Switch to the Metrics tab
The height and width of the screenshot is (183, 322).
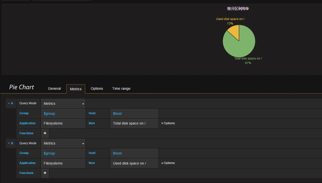[x=76, y=89]
